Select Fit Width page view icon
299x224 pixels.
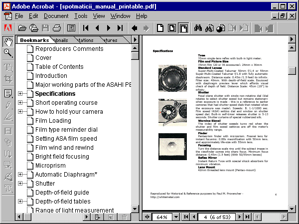coord(183,28)
